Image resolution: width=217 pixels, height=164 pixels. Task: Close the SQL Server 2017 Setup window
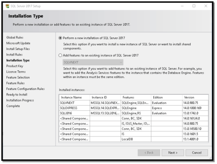point(206,6)
